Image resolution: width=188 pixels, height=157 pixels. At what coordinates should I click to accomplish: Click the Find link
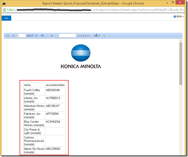(x=80, y=36)
